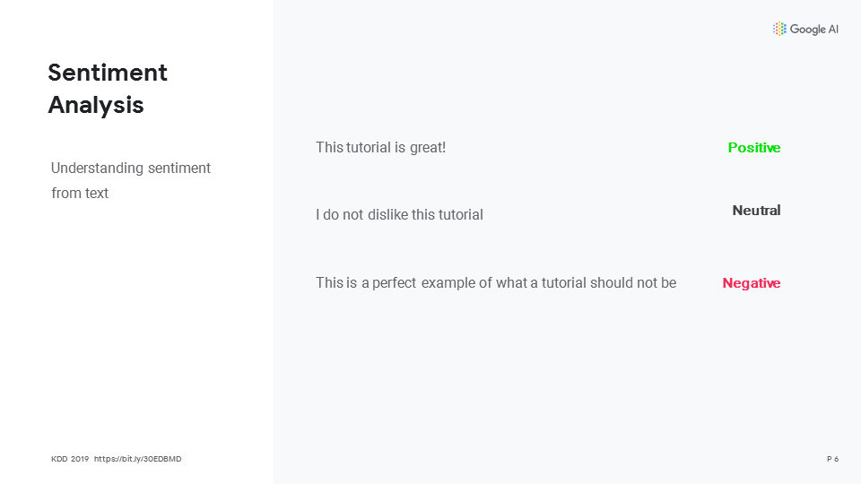Click the word "perfect" in the third example
The width and height of the screenshot is (861, 484).
tap(395, 283)
